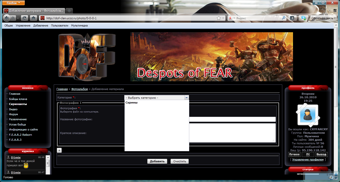Open Форум in the left menu
This screenshot has width=340, height=182.
point(13,114)
